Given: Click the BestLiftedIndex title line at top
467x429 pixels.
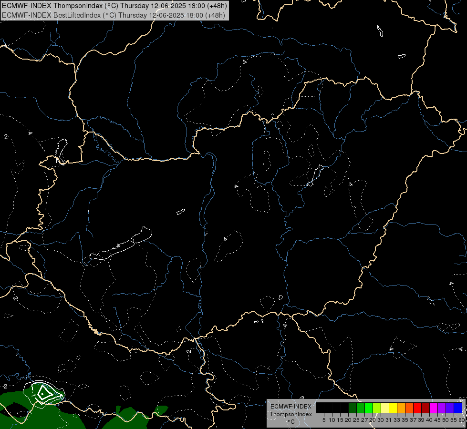Looking at the screenshot, I should (x=114, y=15).
